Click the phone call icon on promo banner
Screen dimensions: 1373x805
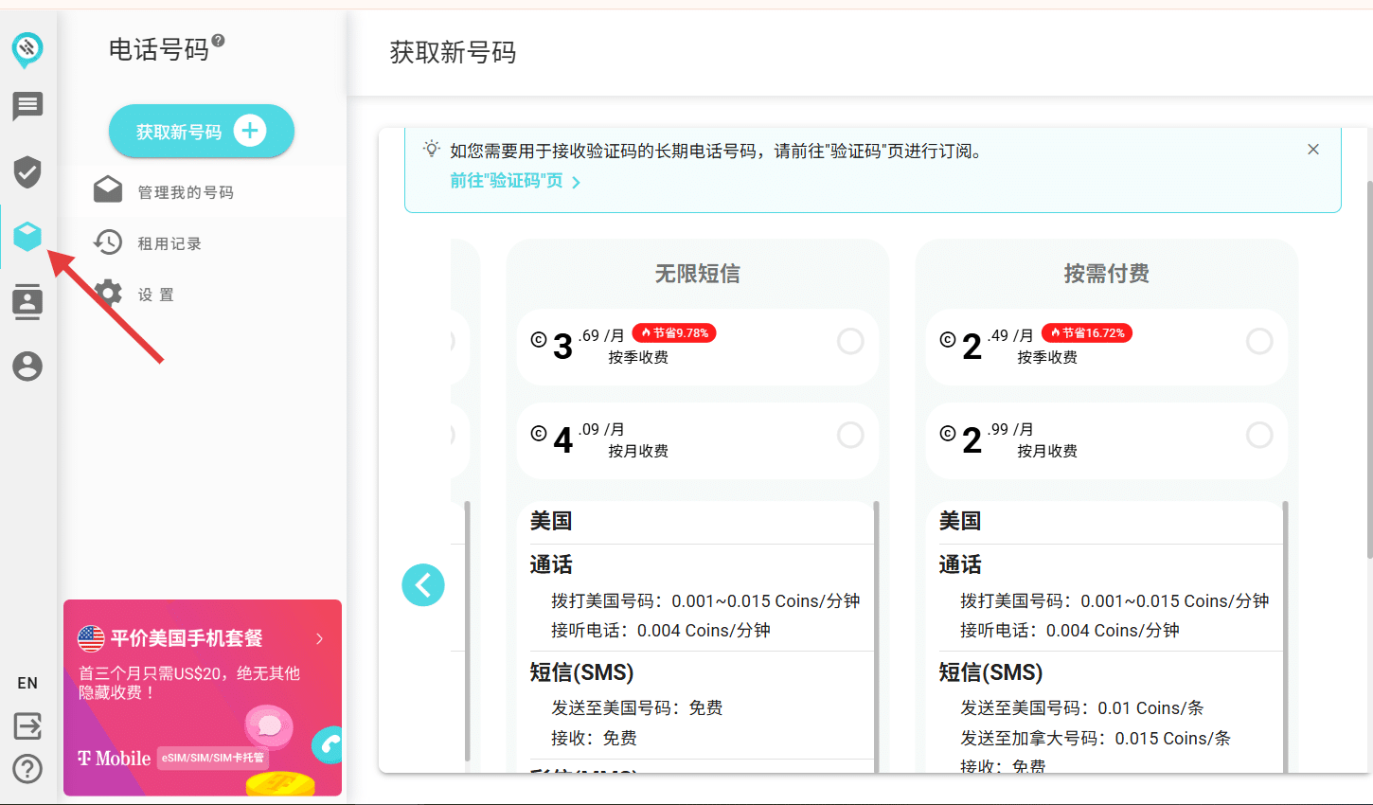point(328,746)
